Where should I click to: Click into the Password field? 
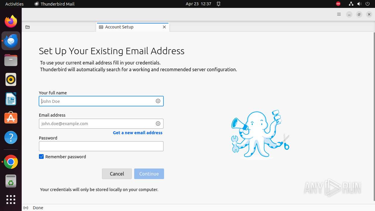point(101,146)
